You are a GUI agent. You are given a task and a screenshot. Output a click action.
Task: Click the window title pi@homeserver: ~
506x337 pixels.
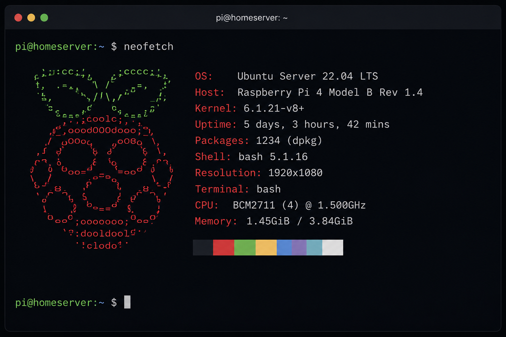coord(252,18)
